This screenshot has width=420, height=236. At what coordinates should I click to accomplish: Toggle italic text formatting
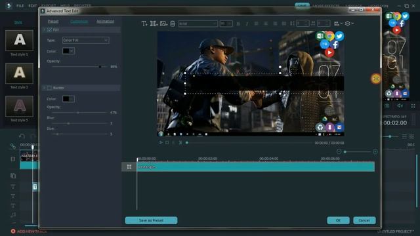(247, 24)
